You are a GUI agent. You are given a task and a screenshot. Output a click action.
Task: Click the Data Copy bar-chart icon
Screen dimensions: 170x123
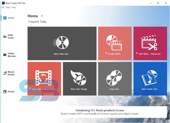(x=5, y=36)
